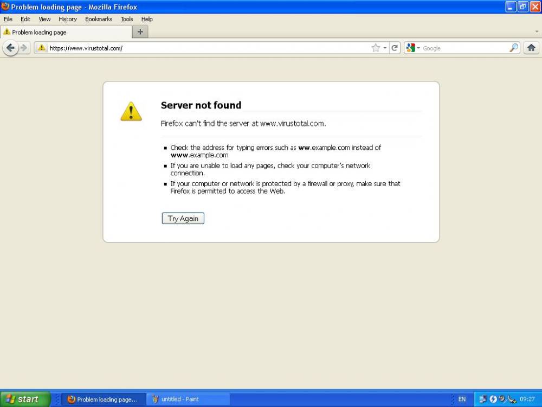Screen dimensions: 542x407
Task: Minimize the Firefox window
Action: click(511, 7)
